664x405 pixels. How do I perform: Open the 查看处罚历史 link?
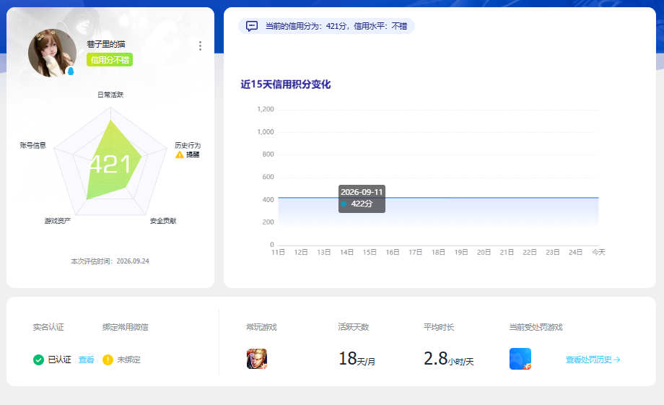(593, 360)
